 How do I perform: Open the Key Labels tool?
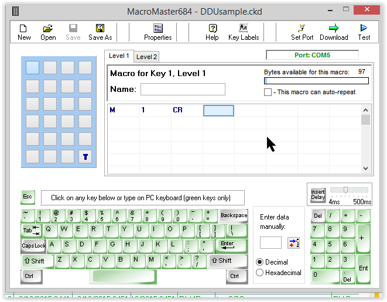click(244, 32)
